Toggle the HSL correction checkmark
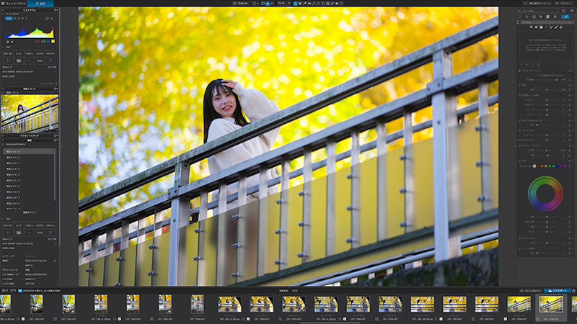 pos(520,161)
